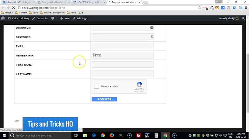Open the Howdy, devkjl account menu

tap(229, 18)
